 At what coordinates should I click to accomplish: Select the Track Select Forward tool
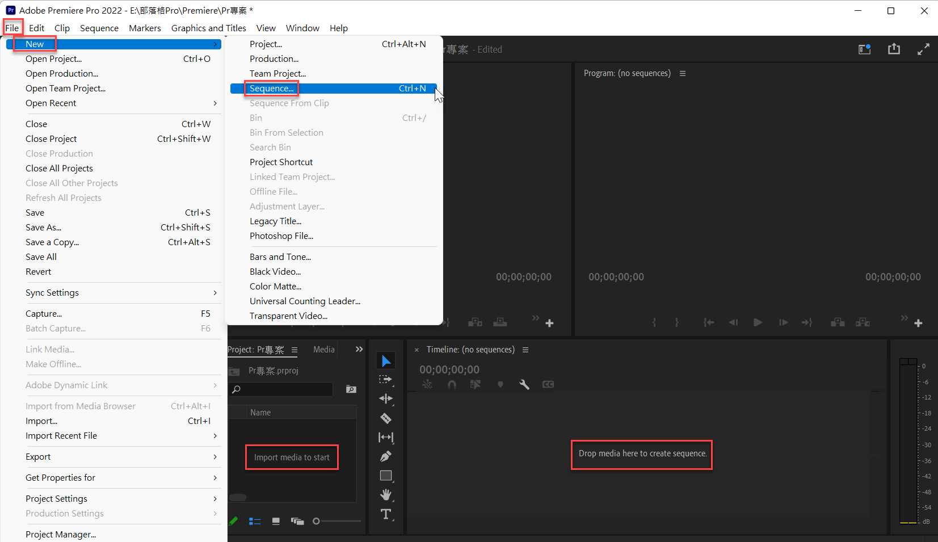386,380
